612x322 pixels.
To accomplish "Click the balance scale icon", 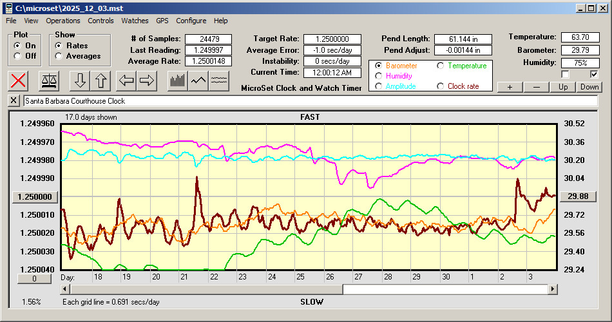I will pyautogui.click(x=48, y=80).
